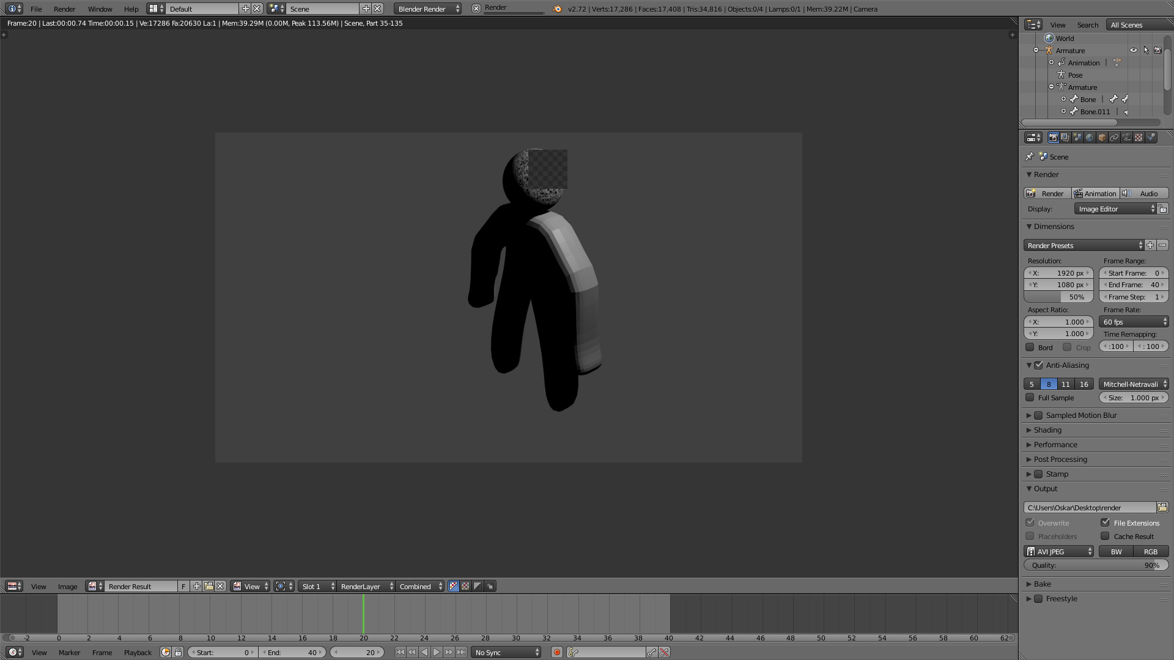Click the automatic keyframe record button

[556, 653]
